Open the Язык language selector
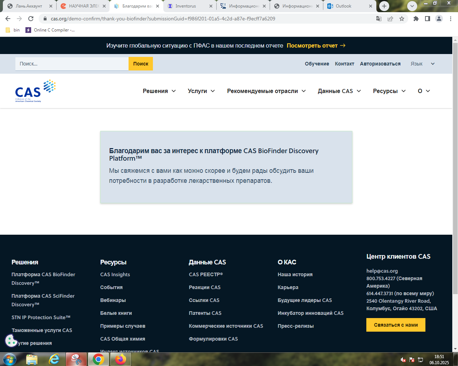The height and width of the screenshot is (366, 458). [423, 64]
